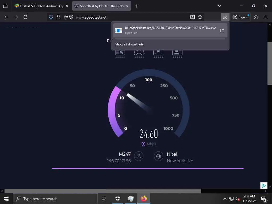The height and width of the screenshot is (204, 272).
Task: Click the blocked location permission icon
Action: pos(71,17)
